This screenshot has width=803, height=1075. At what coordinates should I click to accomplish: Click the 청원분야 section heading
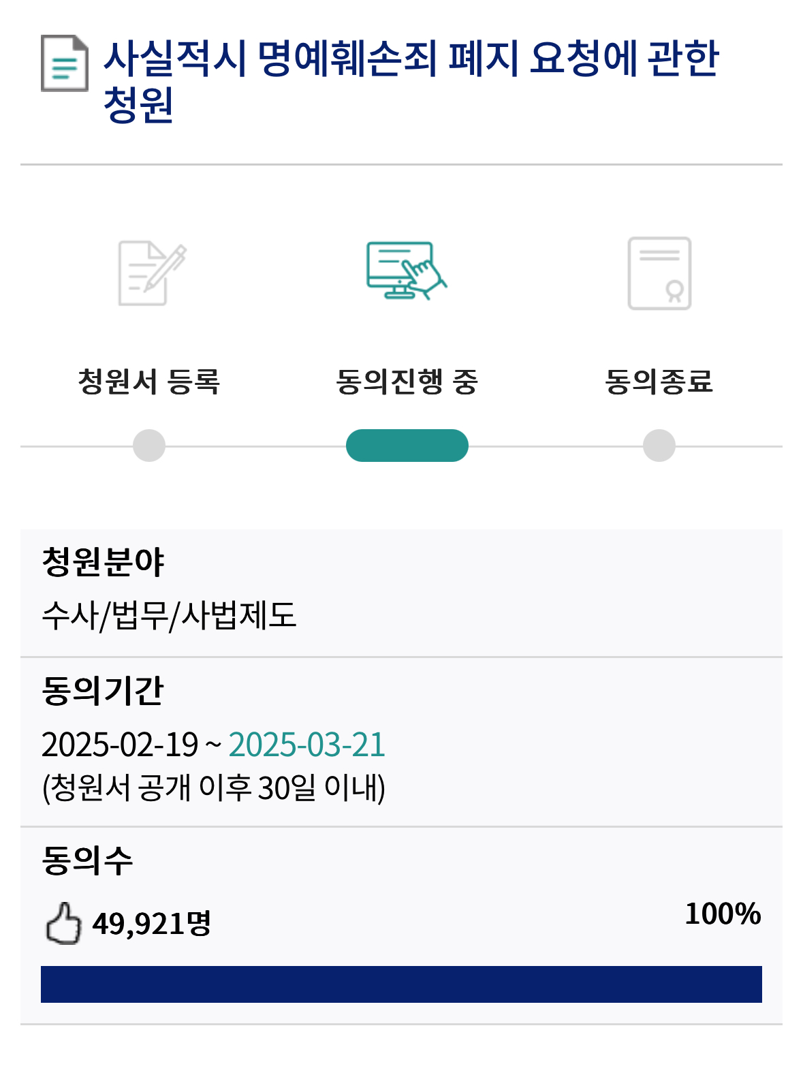[x=103, y=563]
